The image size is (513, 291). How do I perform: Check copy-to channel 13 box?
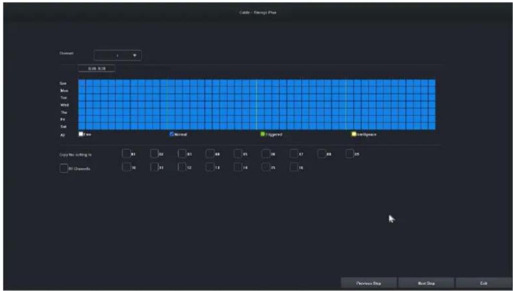click(210, 167)
